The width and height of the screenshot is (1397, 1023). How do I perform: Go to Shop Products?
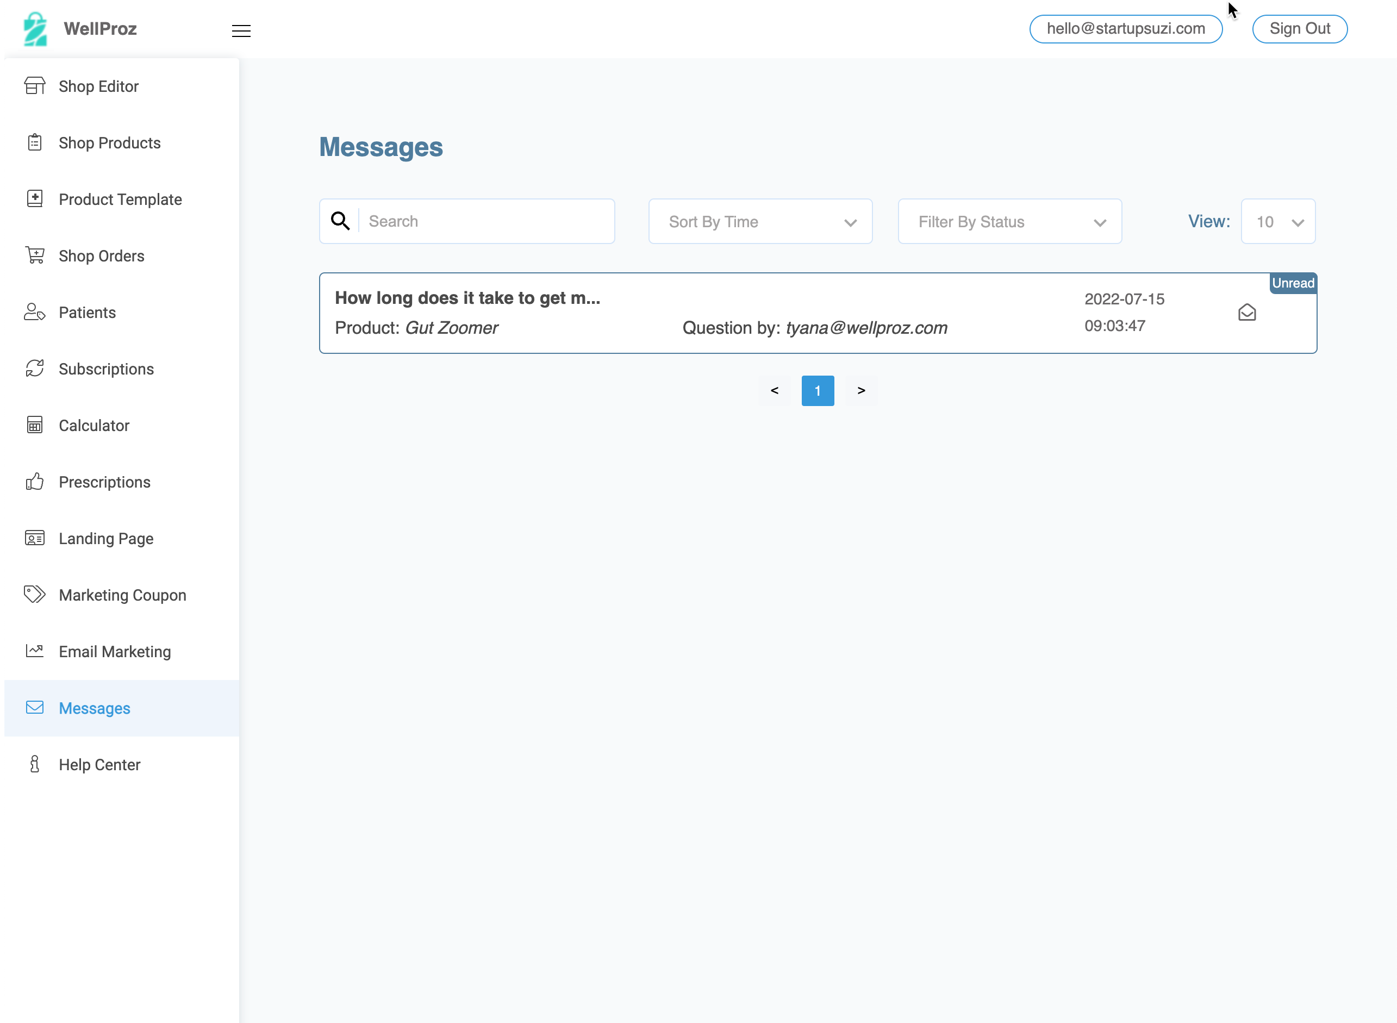point(121,142)
